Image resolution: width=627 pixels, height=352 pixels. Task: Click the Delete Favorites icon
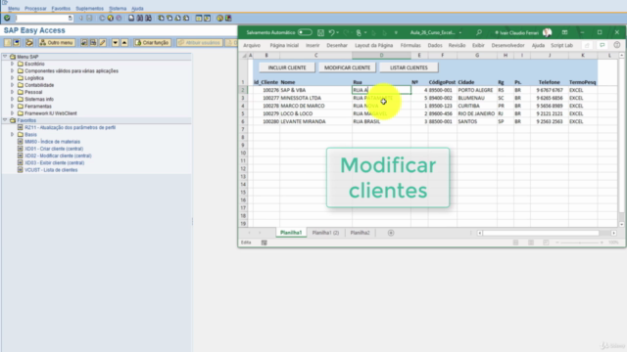(93, 42)
